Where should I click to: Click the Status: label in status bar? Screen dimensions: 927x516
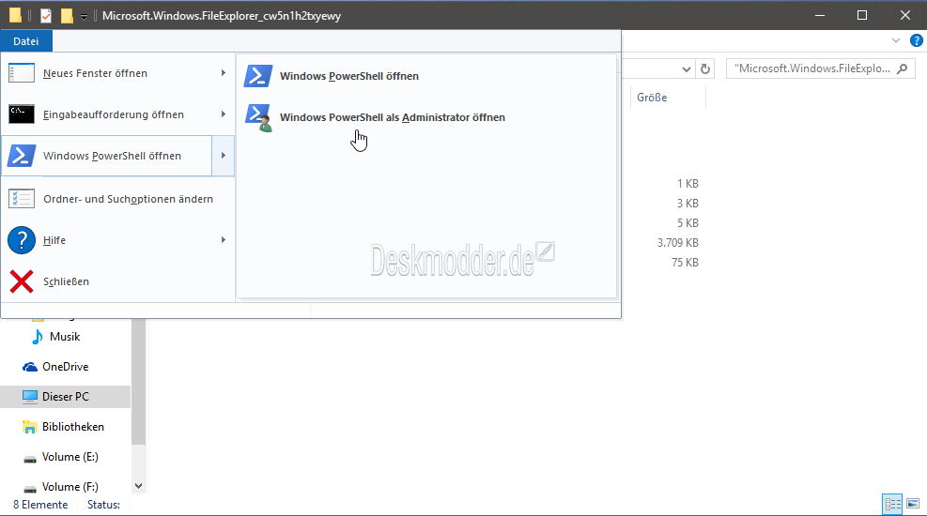point(103,505)
